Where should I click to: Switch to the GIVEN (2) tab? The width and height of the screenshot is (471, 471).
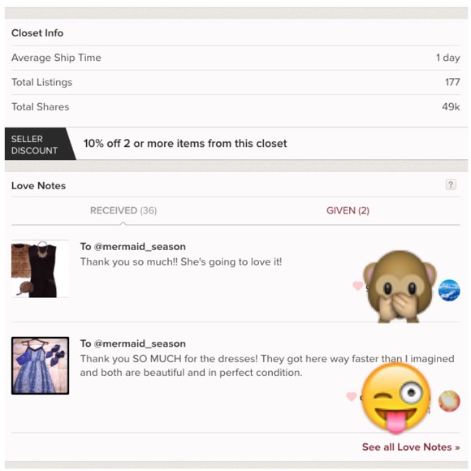click(x=348, y=210)
